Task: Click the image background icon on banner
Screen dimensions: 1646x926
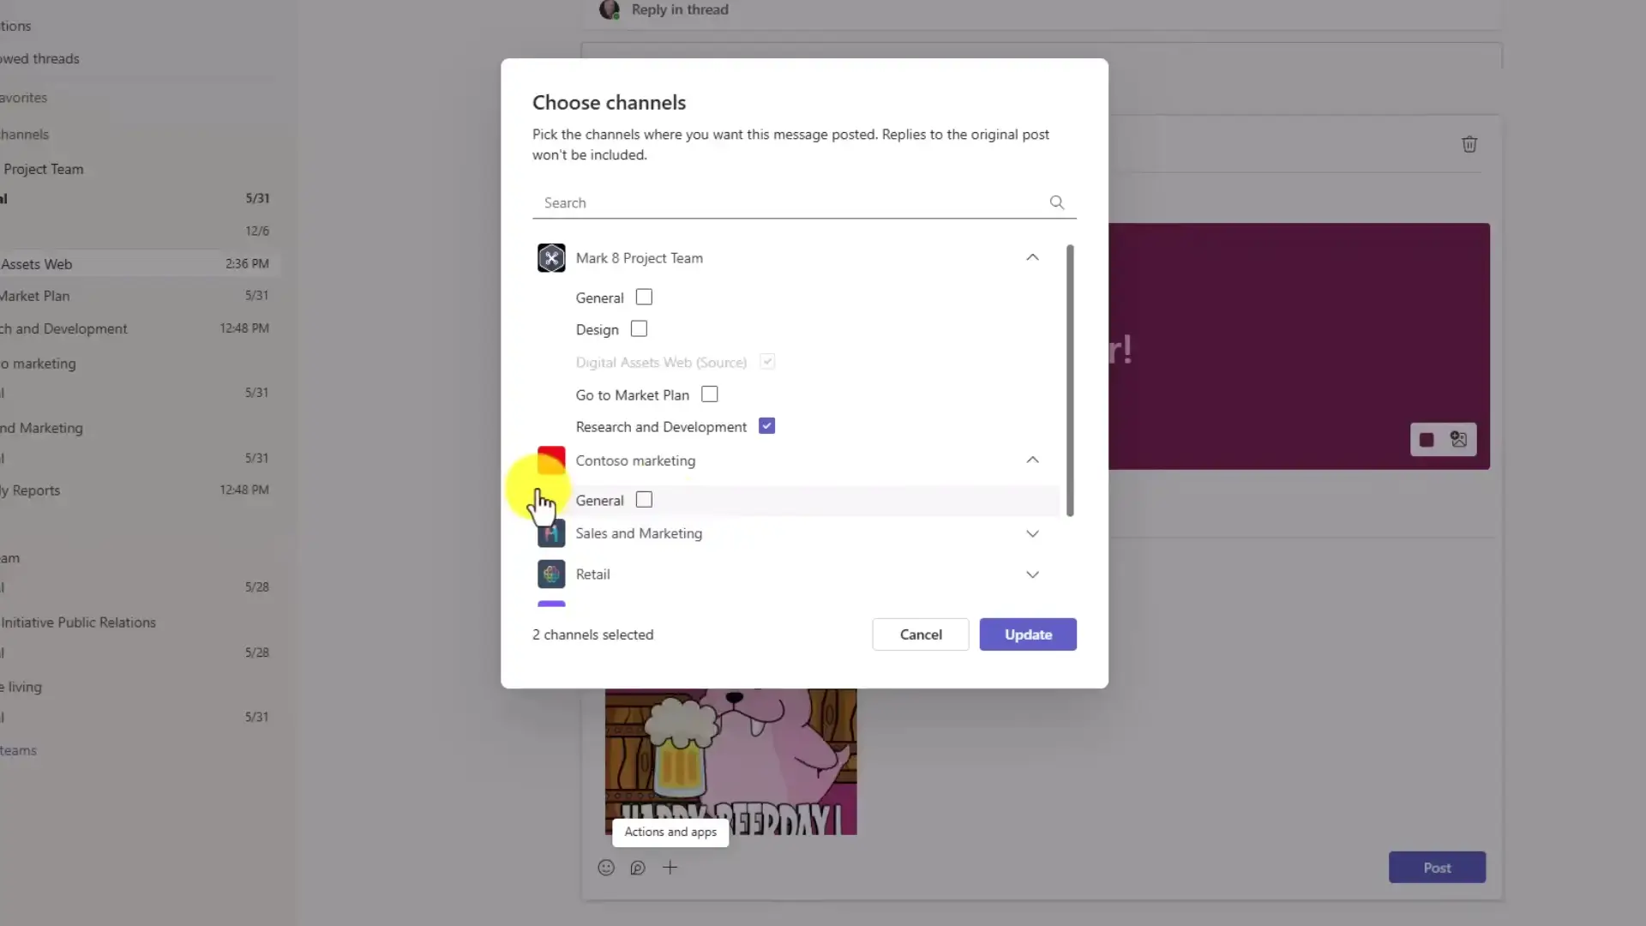Action: [x=1458, y=440]
